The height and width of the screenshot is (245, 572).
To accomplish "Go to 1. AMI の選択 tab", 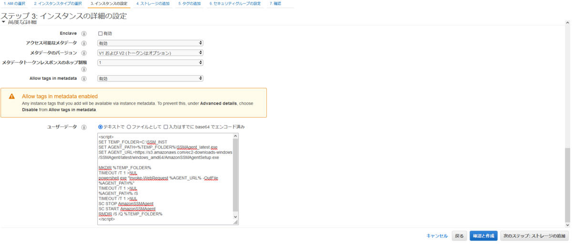I will click(x=14, y=3).
